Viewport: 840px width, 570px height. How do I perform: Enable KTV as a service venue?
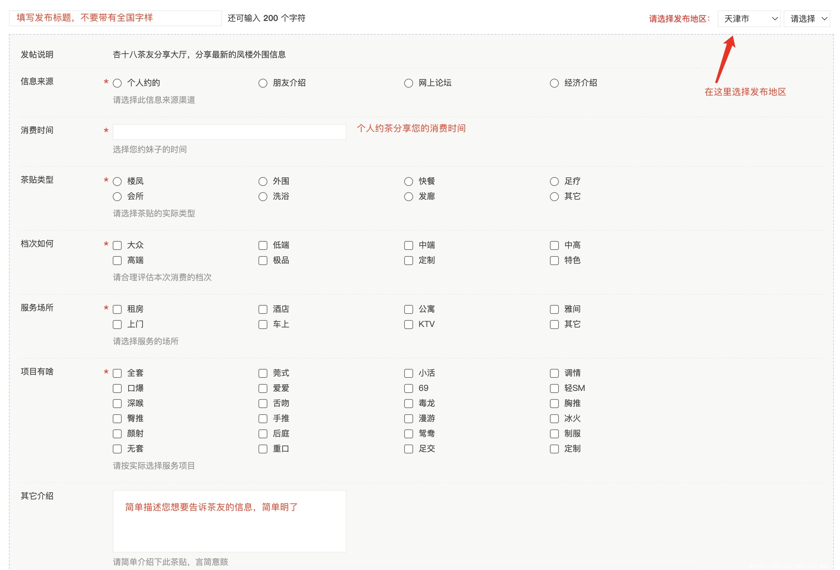tap(408, 324)
